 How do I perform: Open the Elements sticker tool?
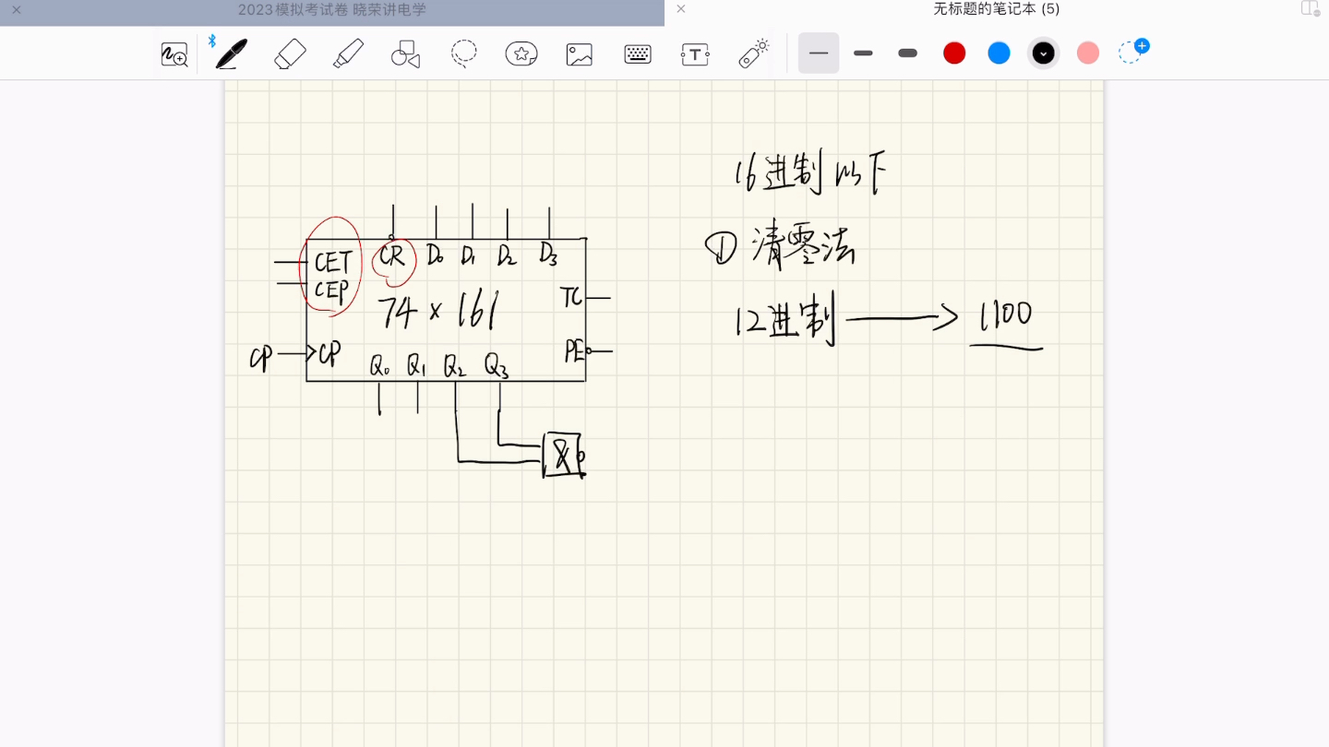click(521, 53)
